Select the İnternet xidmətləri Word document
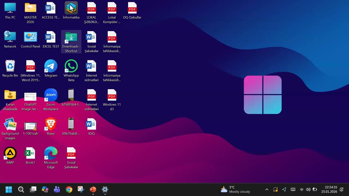 coord(91,71)
